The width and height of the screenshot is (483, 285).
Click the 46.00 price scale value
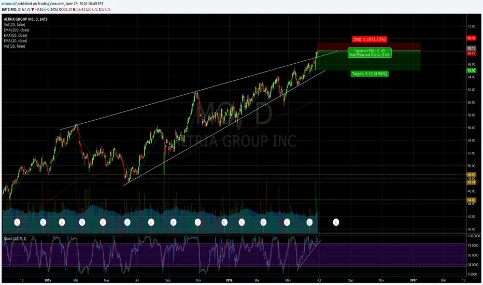[x=471, y=191]
